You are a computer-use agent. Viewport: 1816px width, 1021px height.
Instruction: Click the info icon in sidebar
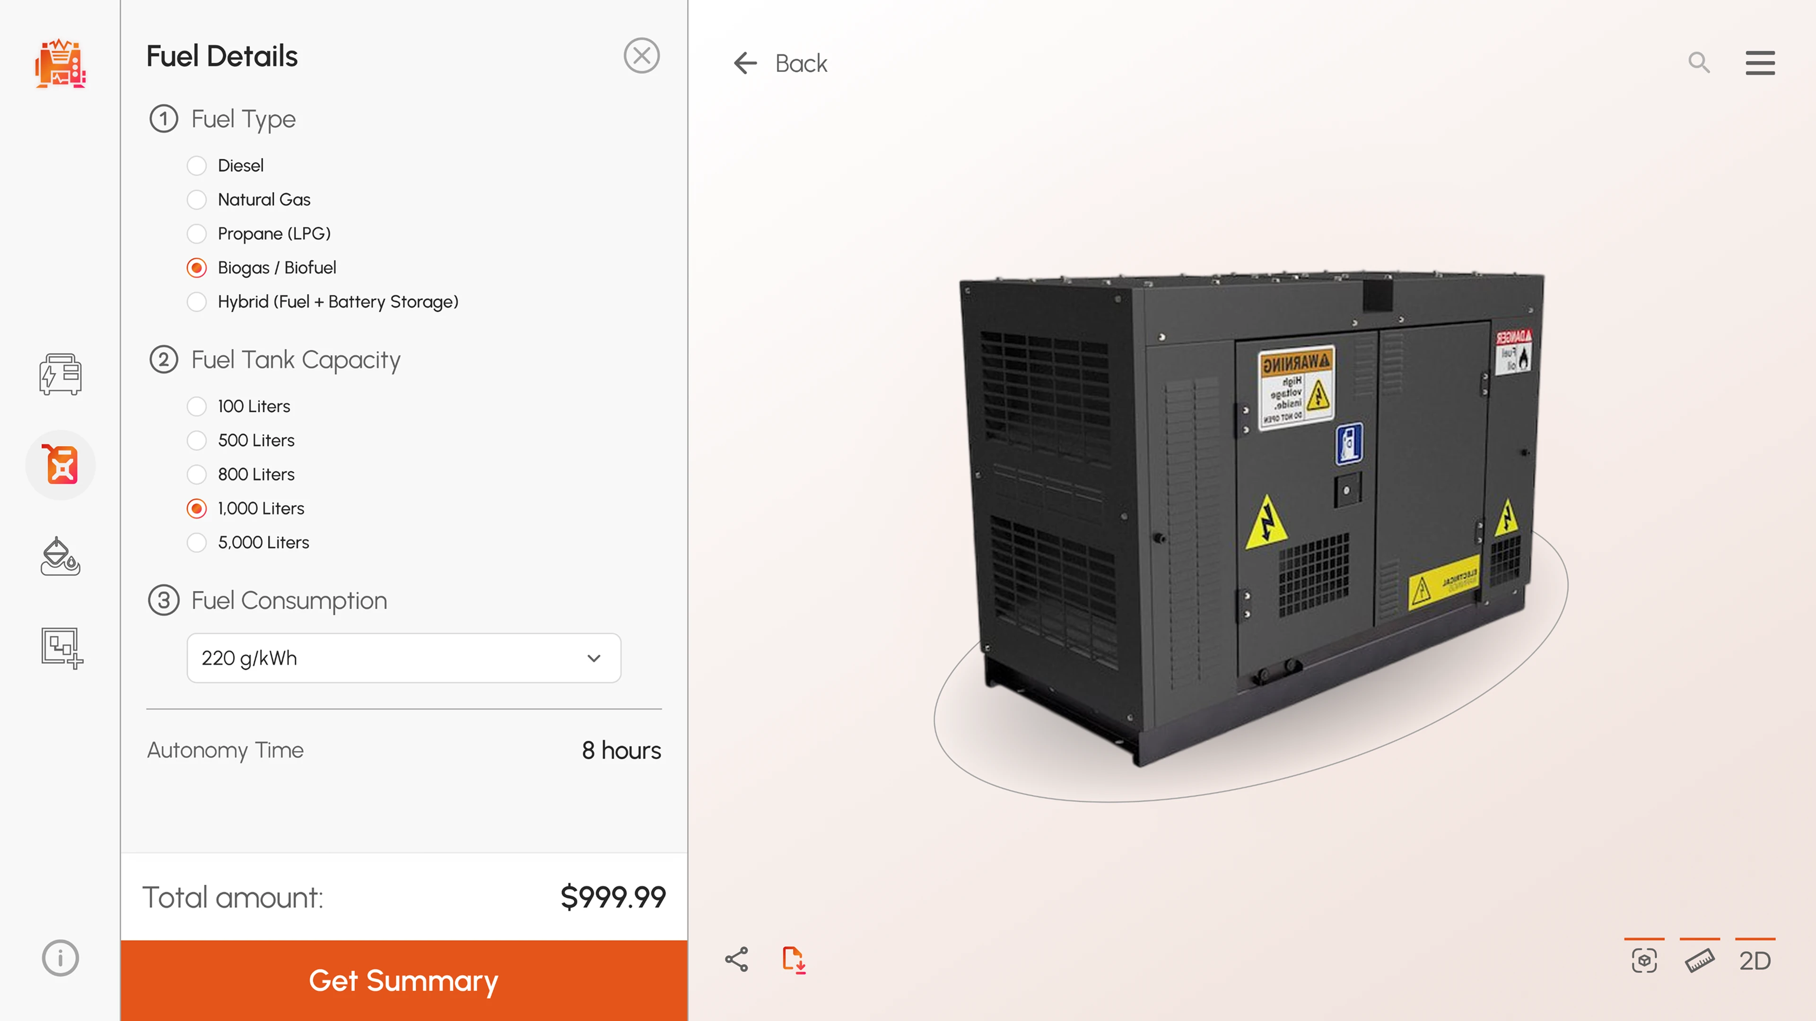tap(60, 958)
